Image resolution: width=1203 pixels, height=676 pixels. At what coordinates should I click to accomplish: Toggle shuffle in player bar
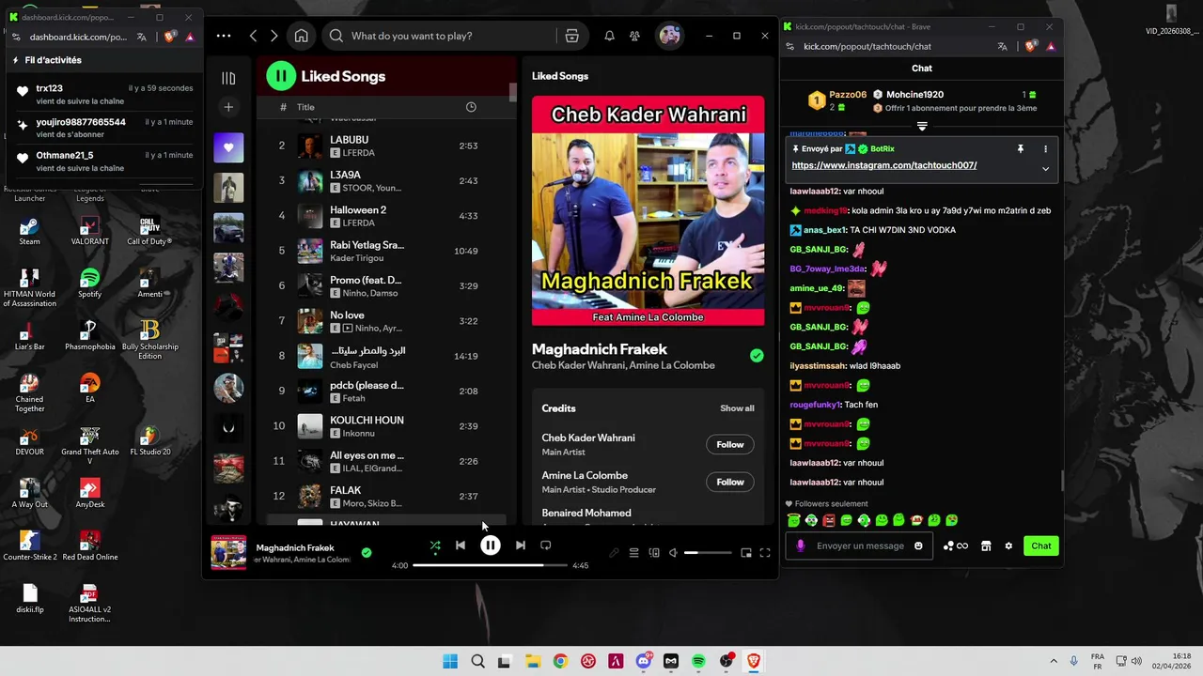(434, 545)
